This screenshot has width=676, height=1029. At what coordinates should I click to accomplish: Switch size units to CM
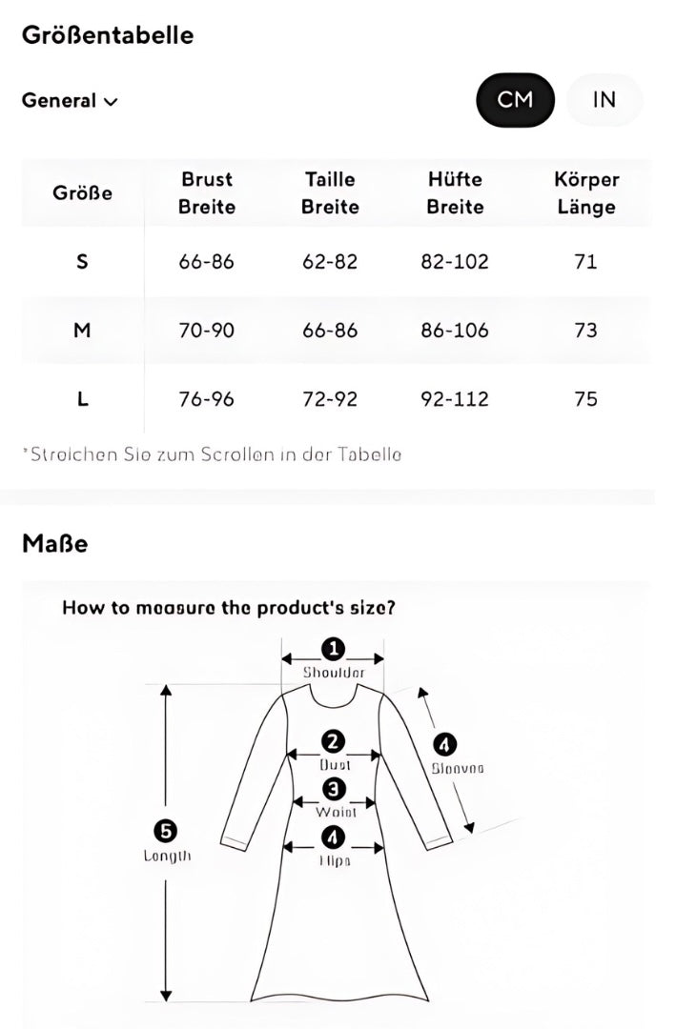point(515,99)
